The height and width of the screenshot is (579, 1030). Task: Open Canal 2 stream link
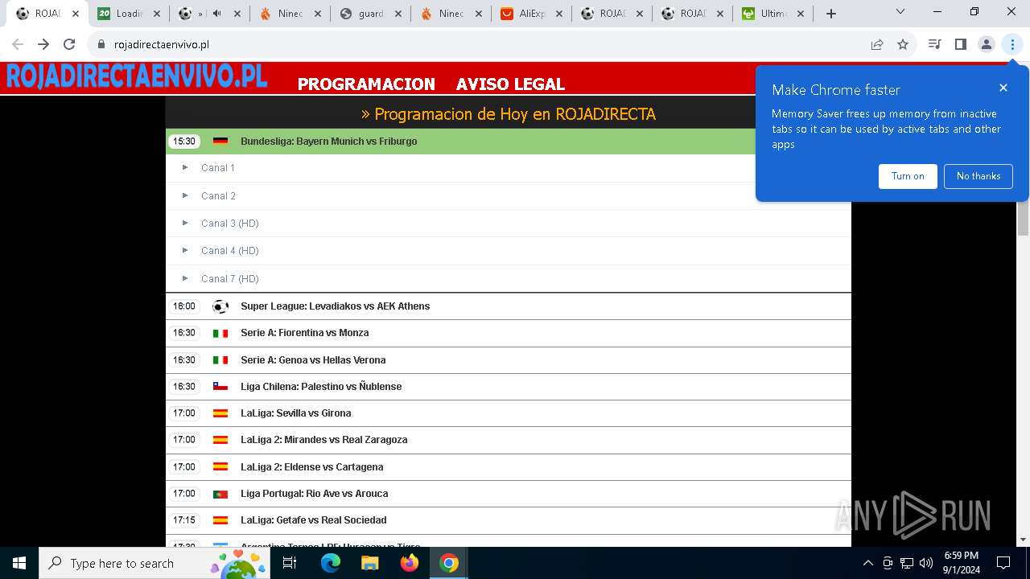coord(218,195)
